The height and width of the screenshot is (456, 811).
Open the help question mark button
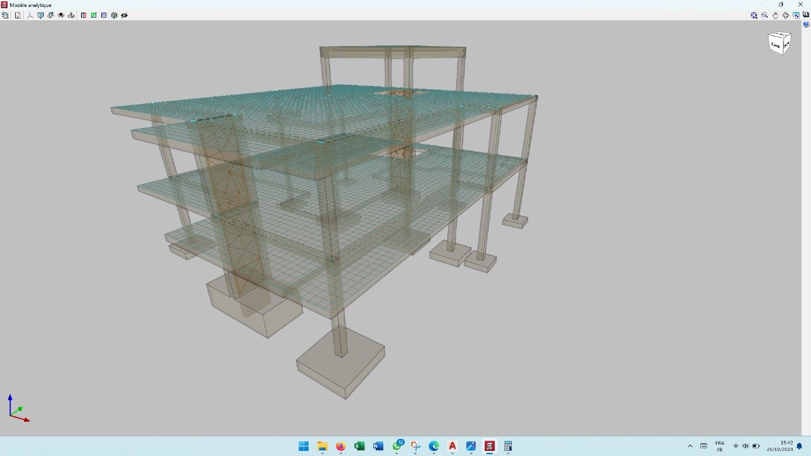(x=806, y=23)
